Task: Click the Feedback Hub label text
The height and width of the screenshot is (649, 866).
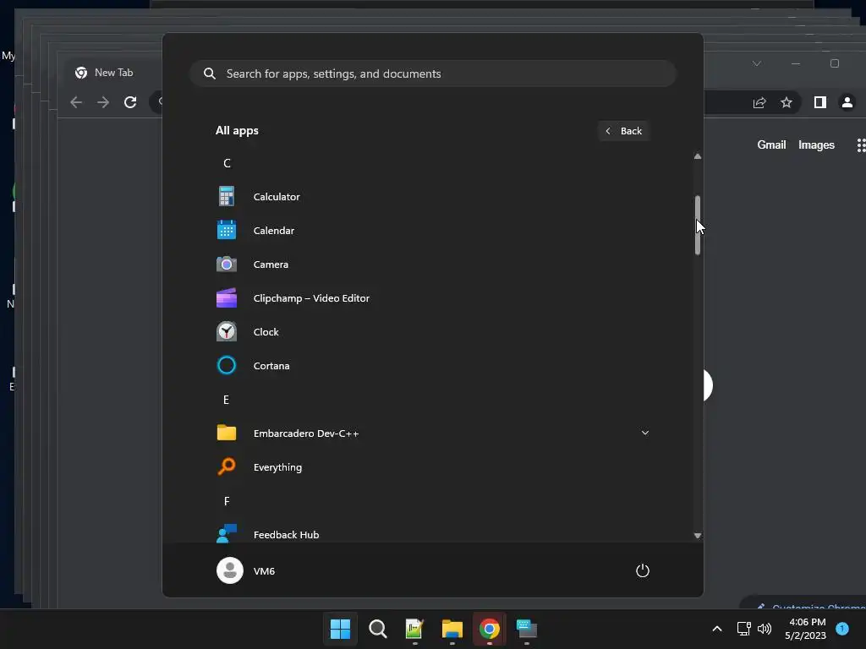Action: pos(286,534)
